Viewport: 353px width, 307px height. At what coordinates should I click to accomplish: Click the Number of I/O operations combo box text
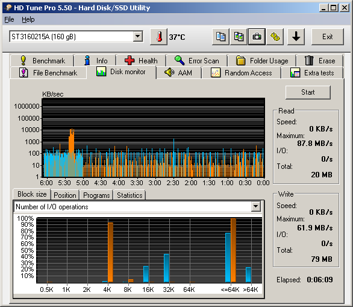[x=52, y=207]
